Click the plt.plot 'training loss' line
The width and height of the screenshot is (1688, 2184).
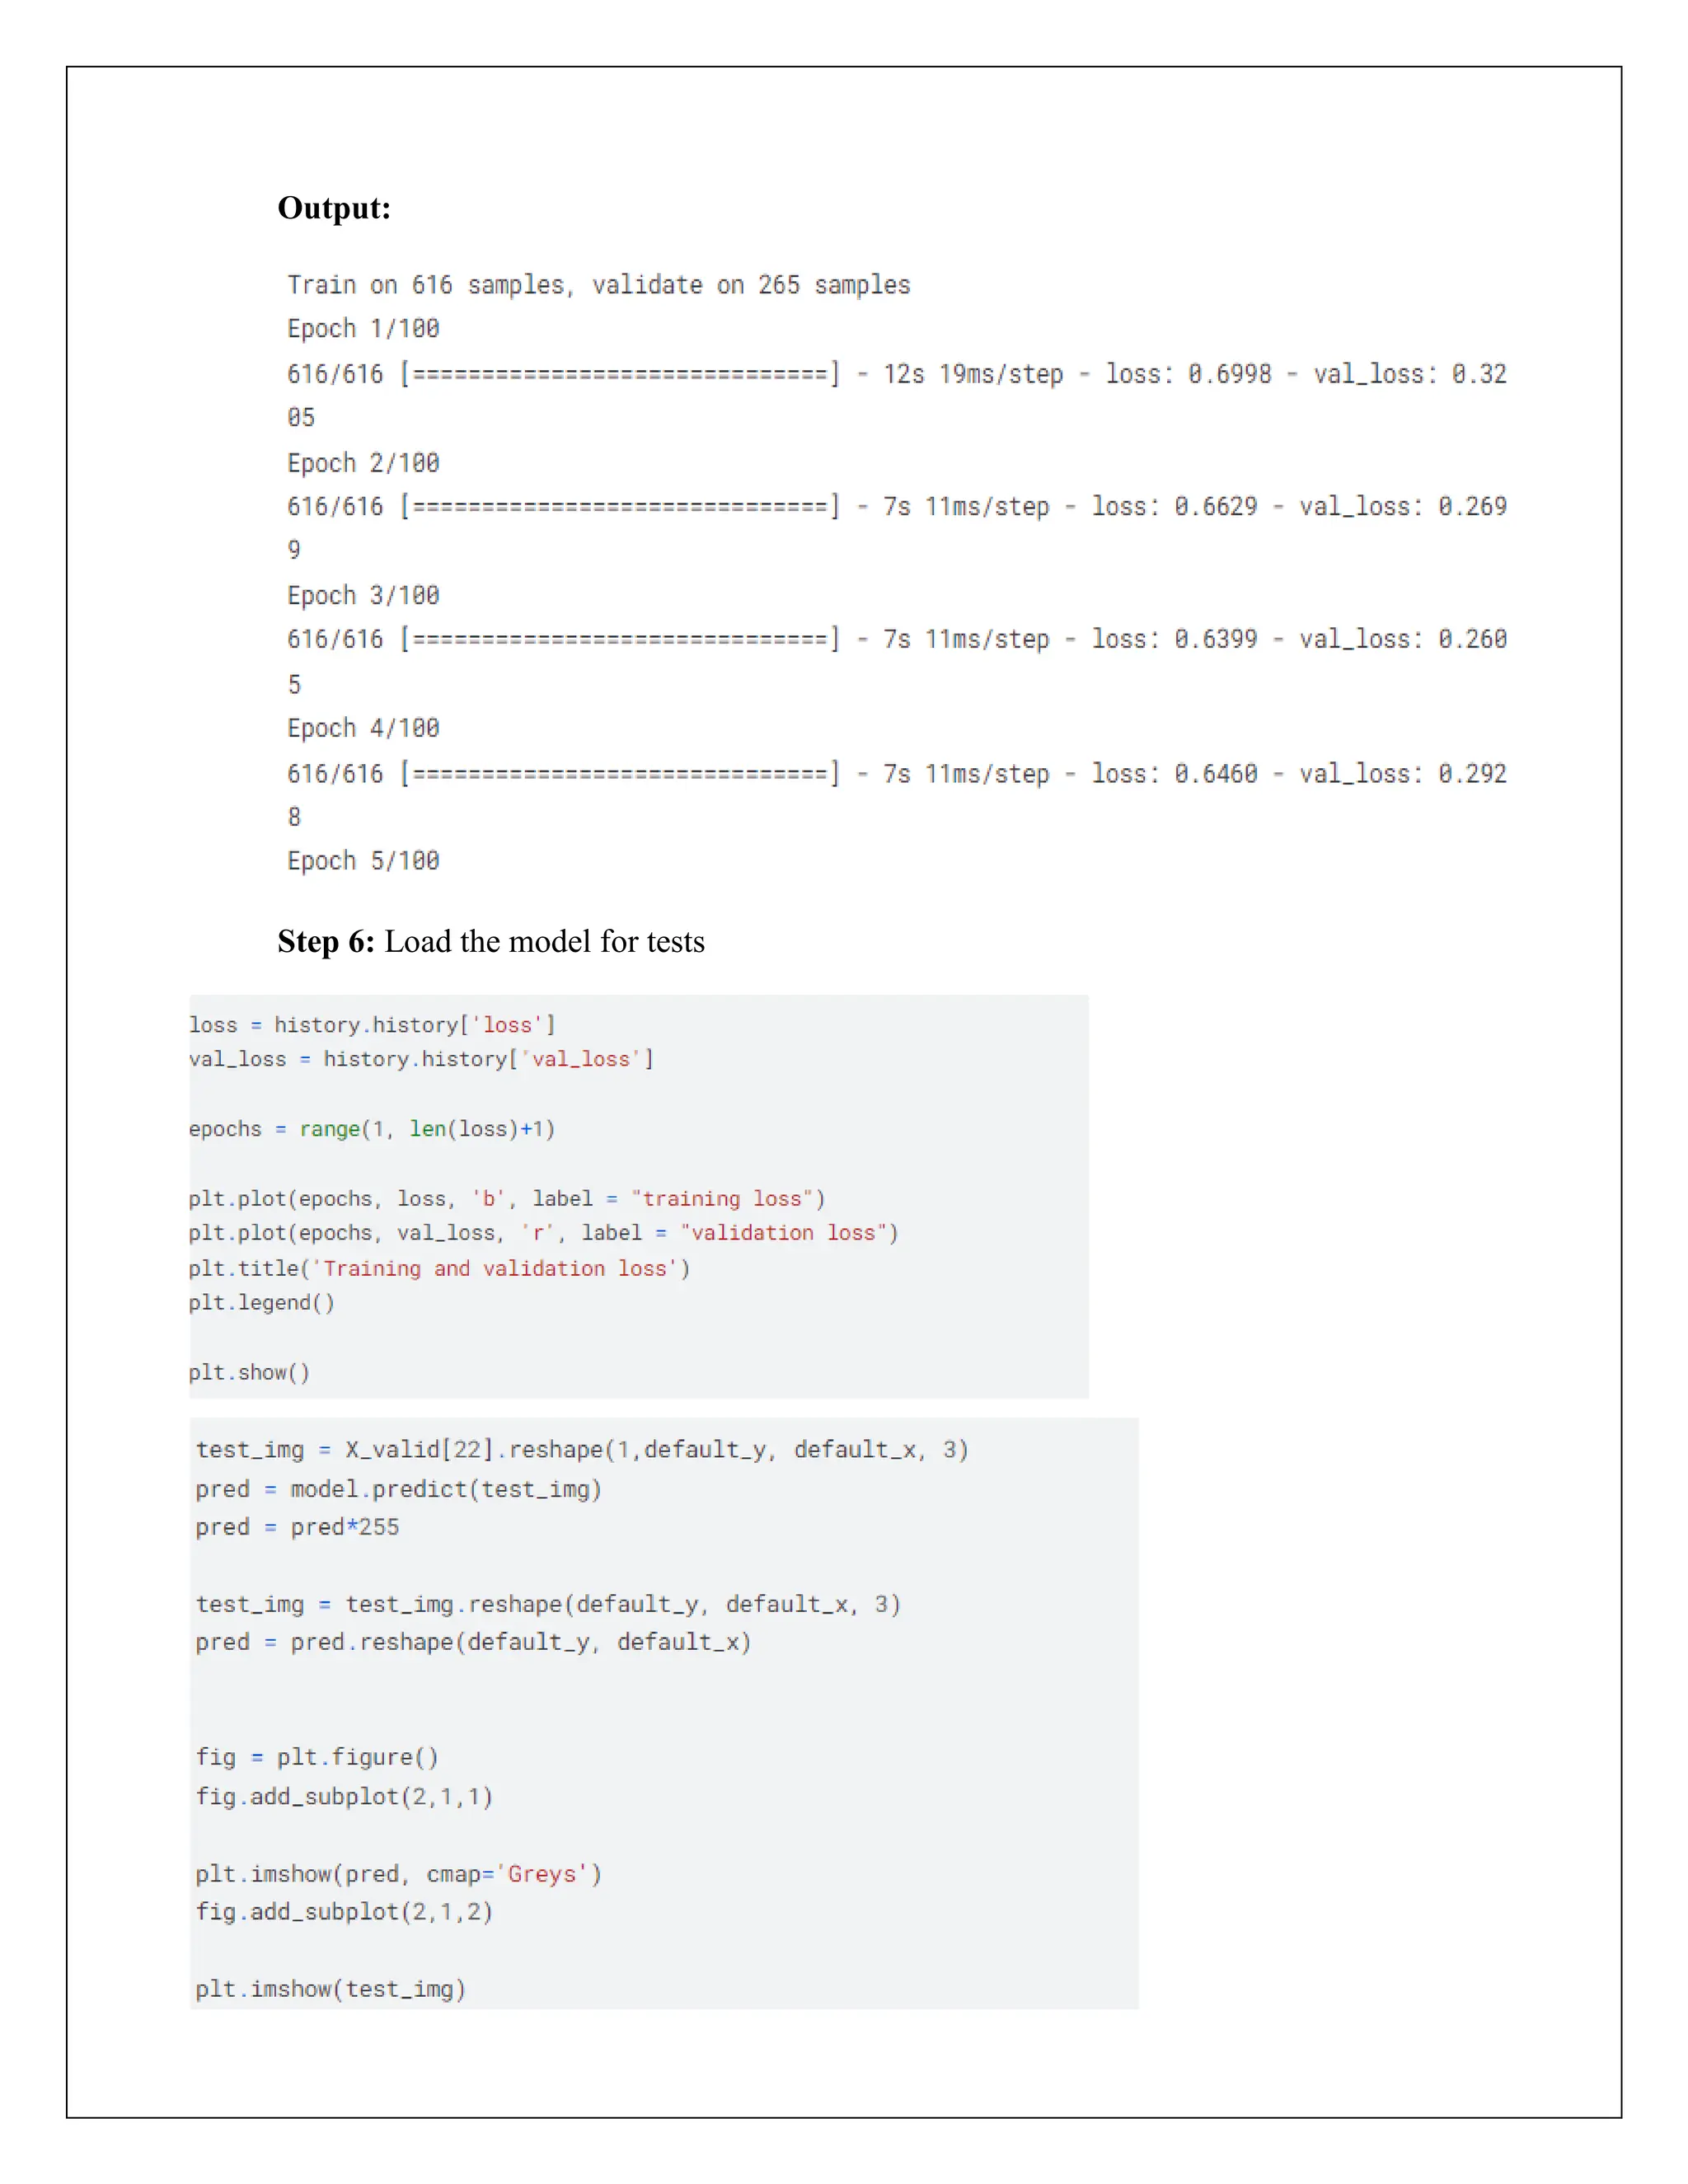[507, 1199]
